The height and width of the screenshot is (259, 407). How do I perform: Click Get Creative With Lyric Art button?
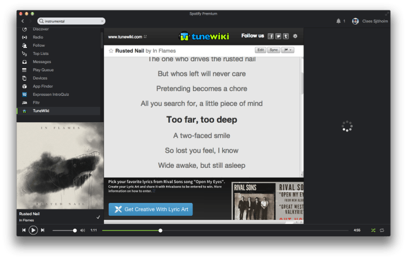tap(150, 209)
